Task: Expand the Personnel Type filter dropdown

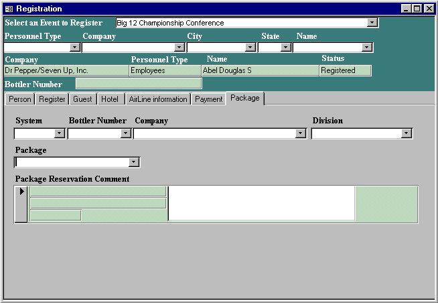Action: pyautogui.click(x=75, y=47)
